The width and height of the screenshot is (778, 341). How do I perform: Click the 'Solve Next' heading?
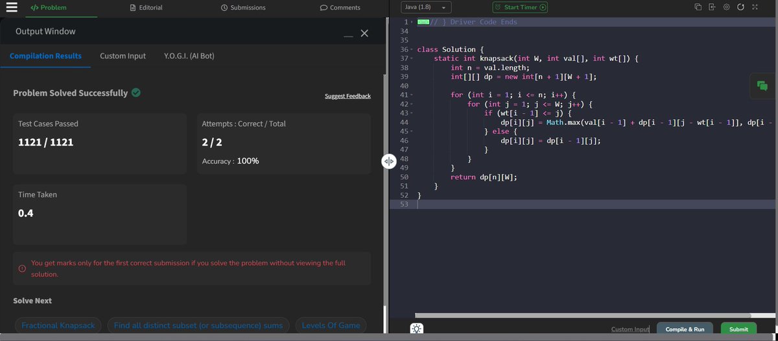pos(32,301)
